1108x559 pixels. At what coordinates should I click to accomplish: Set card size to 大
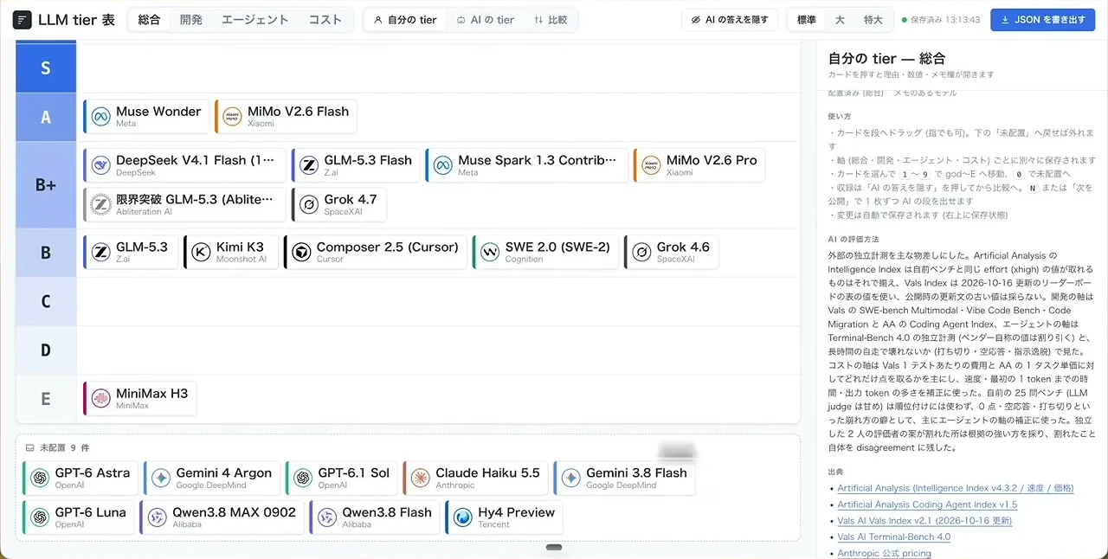[x=840, y=20]
